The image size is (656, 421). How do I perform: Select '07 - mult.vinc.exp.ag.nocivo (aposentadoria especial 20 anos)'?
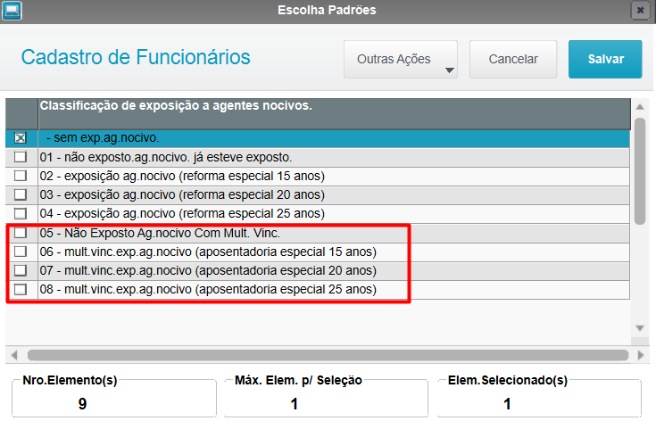coord(208,270)
